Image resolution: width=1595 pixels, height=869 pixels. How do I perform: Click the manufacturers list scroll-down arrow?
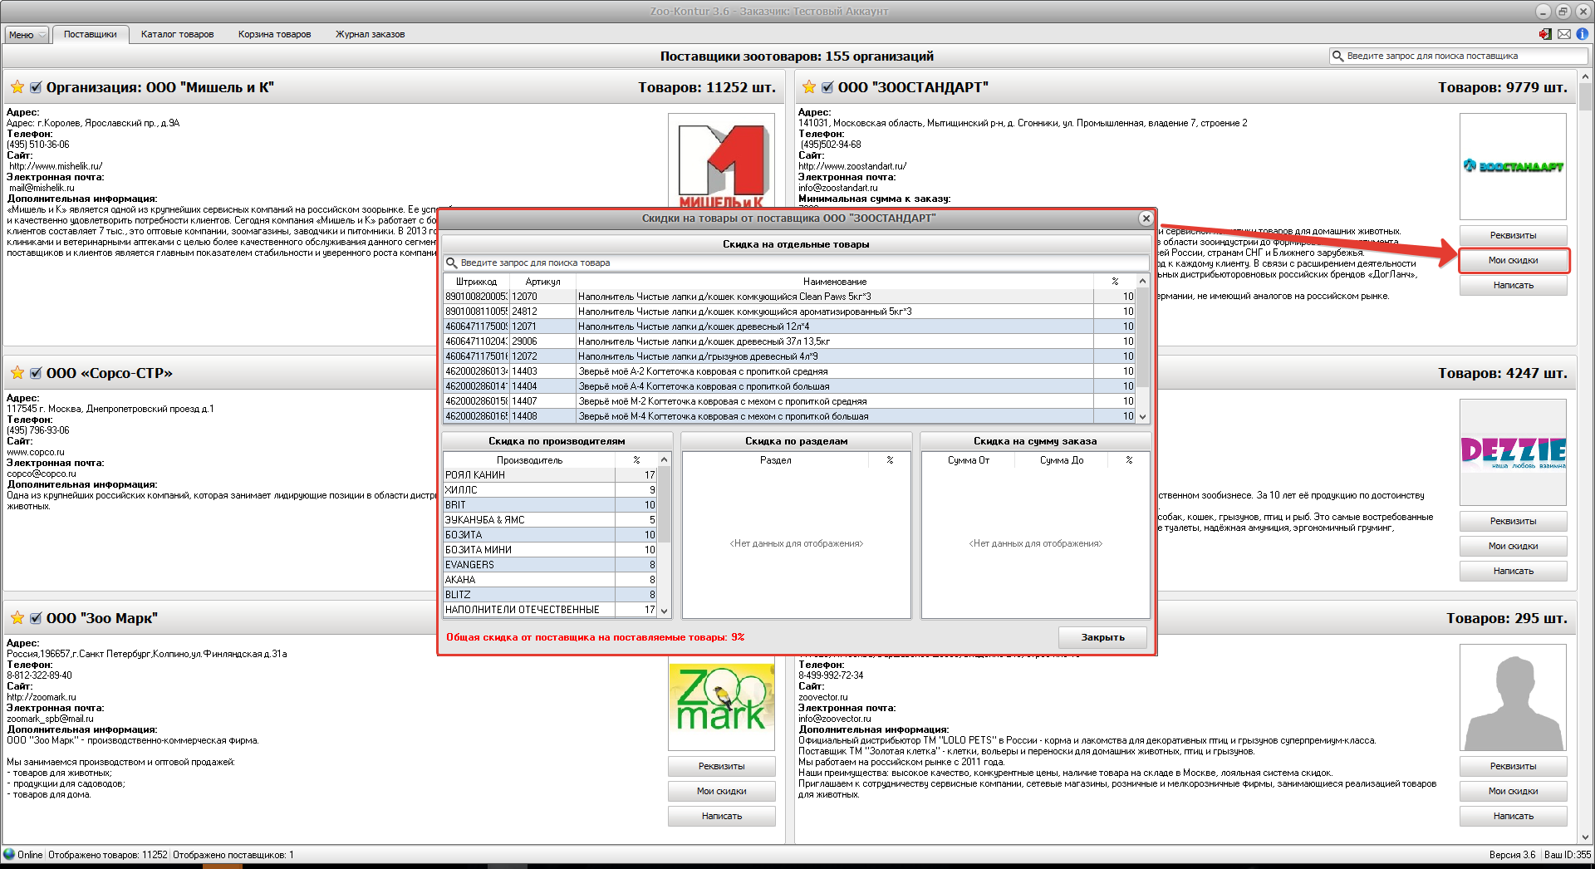664,611
